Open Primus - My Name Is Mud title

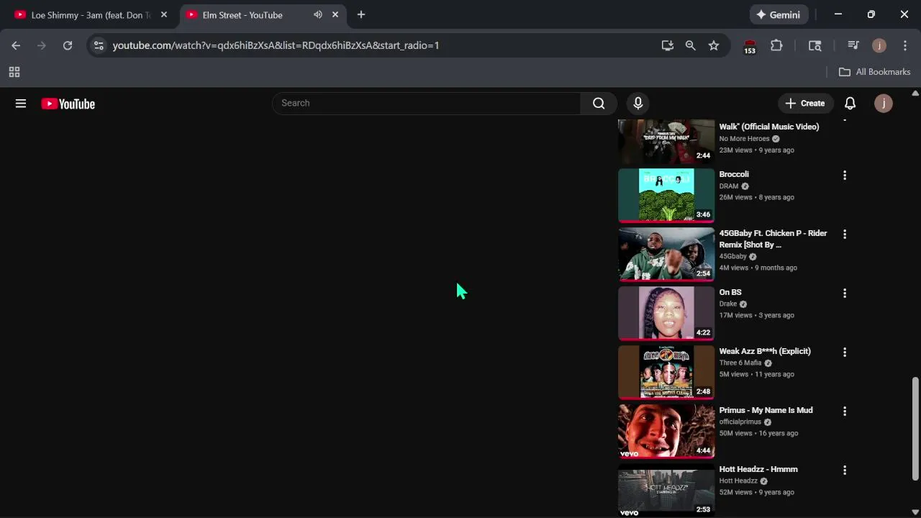coord(766,410)
